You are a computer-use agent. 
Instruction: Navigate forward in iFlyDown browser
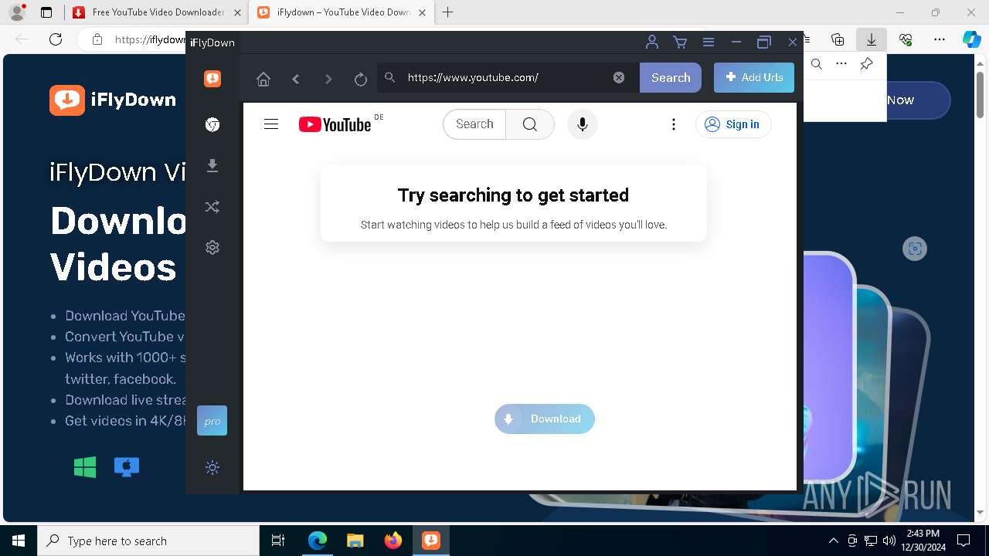click(328, 78)
